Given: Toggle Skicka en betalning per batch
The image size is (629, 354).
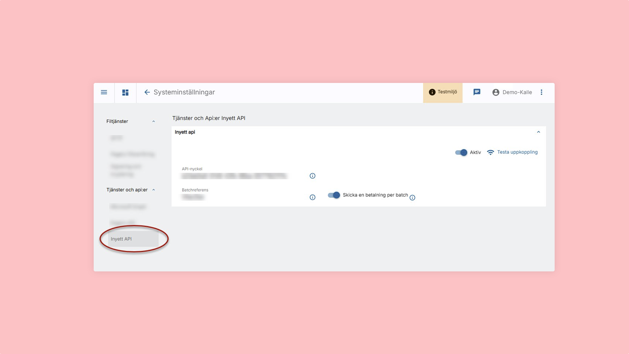Looking at the screenshot, I should click(x=334, y=195).
